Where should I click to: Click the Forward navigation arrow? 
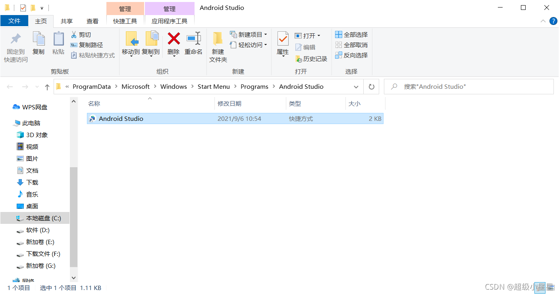pos(25,87)
